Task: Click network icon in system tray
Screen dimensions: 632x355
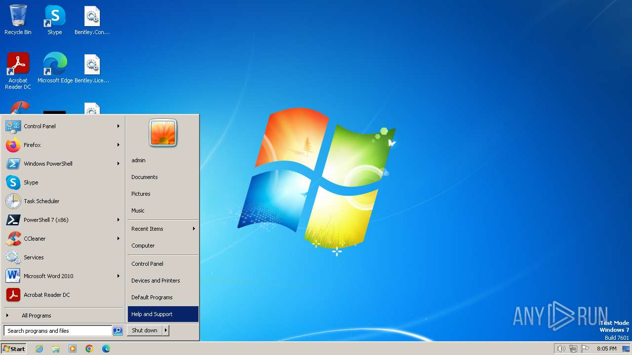Action: pyautogui.click(x=573, y=349)
